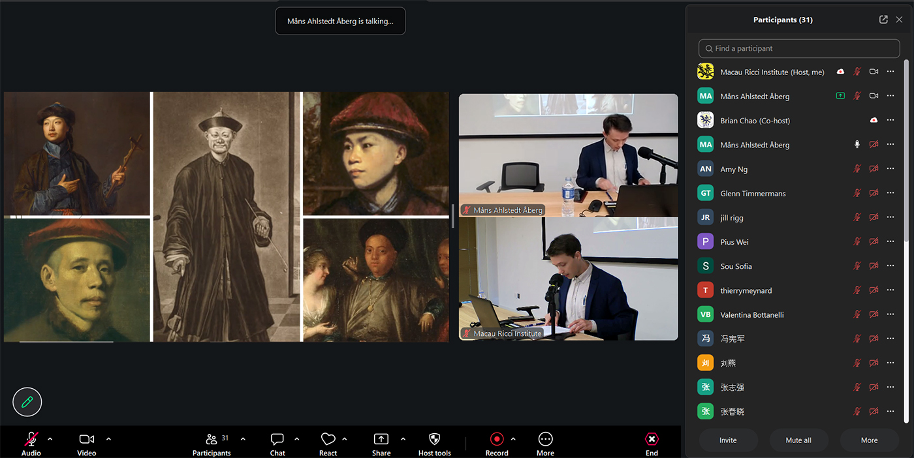The image size is (914, 458).
Task: Toggle camera with the Video button
Action: pos(87,444)
